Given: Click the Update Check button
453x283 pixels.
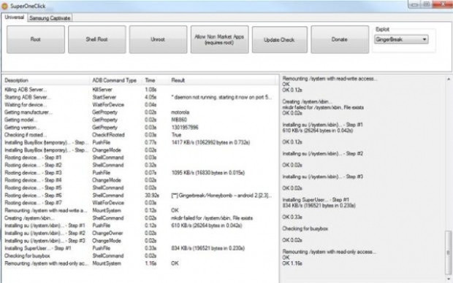Looking at the screenshot, I should (x=279, y=39).
